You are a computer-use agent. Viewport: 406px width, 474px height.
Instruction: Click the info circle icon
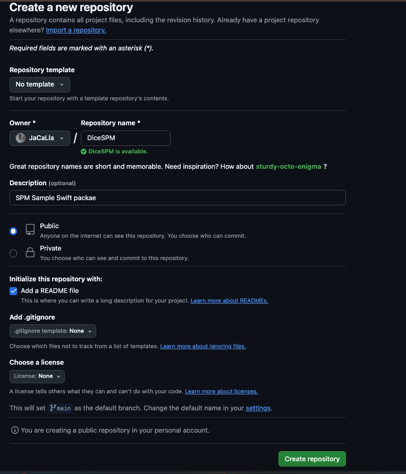(15, 430)
